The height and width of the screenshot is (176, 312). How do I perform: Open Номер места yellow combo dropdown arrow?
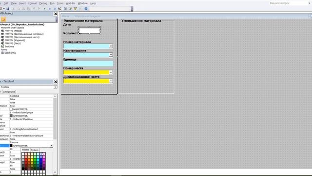111,72
